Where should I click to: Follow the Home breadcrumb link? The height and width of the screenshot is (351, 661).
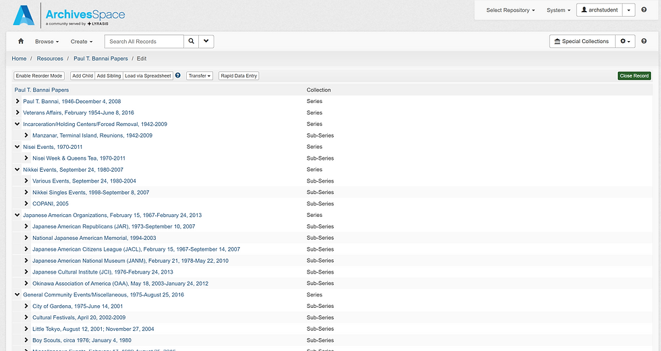[19, 59]
